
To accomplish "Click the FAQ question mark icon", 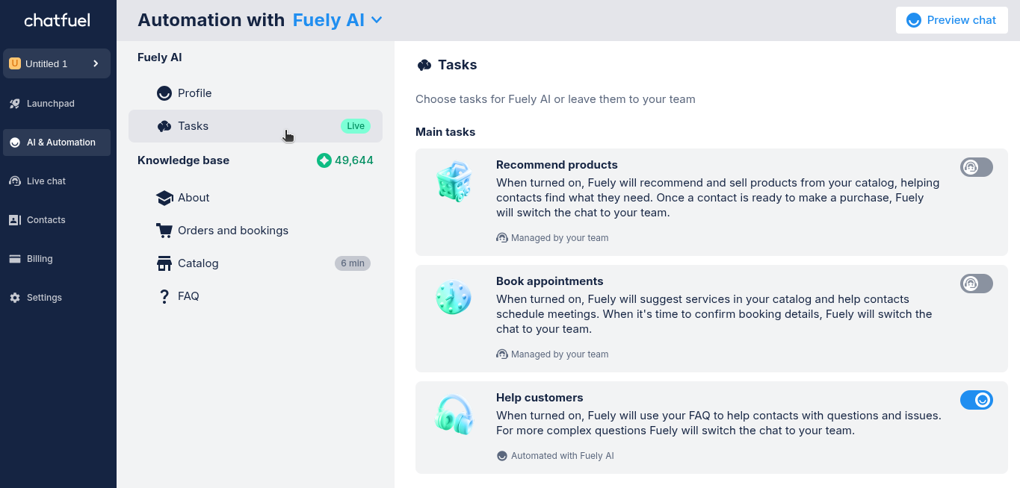I will [x=164, y=296].
